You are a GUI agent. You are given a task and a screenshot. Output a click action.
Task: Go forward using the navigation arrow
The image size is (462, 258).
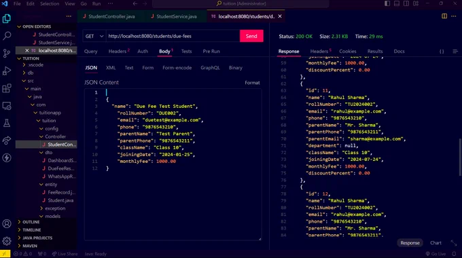(x=145, y=3)
